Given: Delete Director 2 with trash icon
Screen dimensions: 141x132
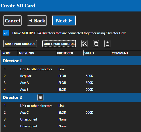Looking at the screenshot, I should [40, 97].
